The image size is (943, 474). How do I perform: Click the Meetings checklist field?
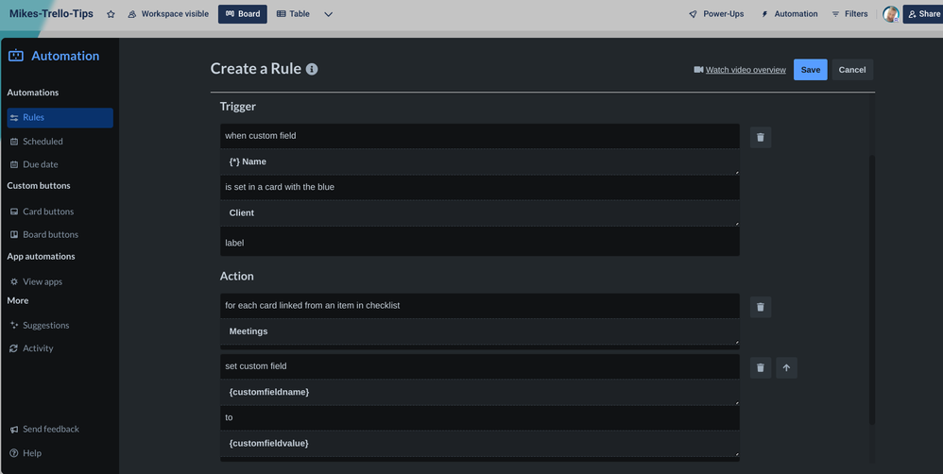pos(480,331)
